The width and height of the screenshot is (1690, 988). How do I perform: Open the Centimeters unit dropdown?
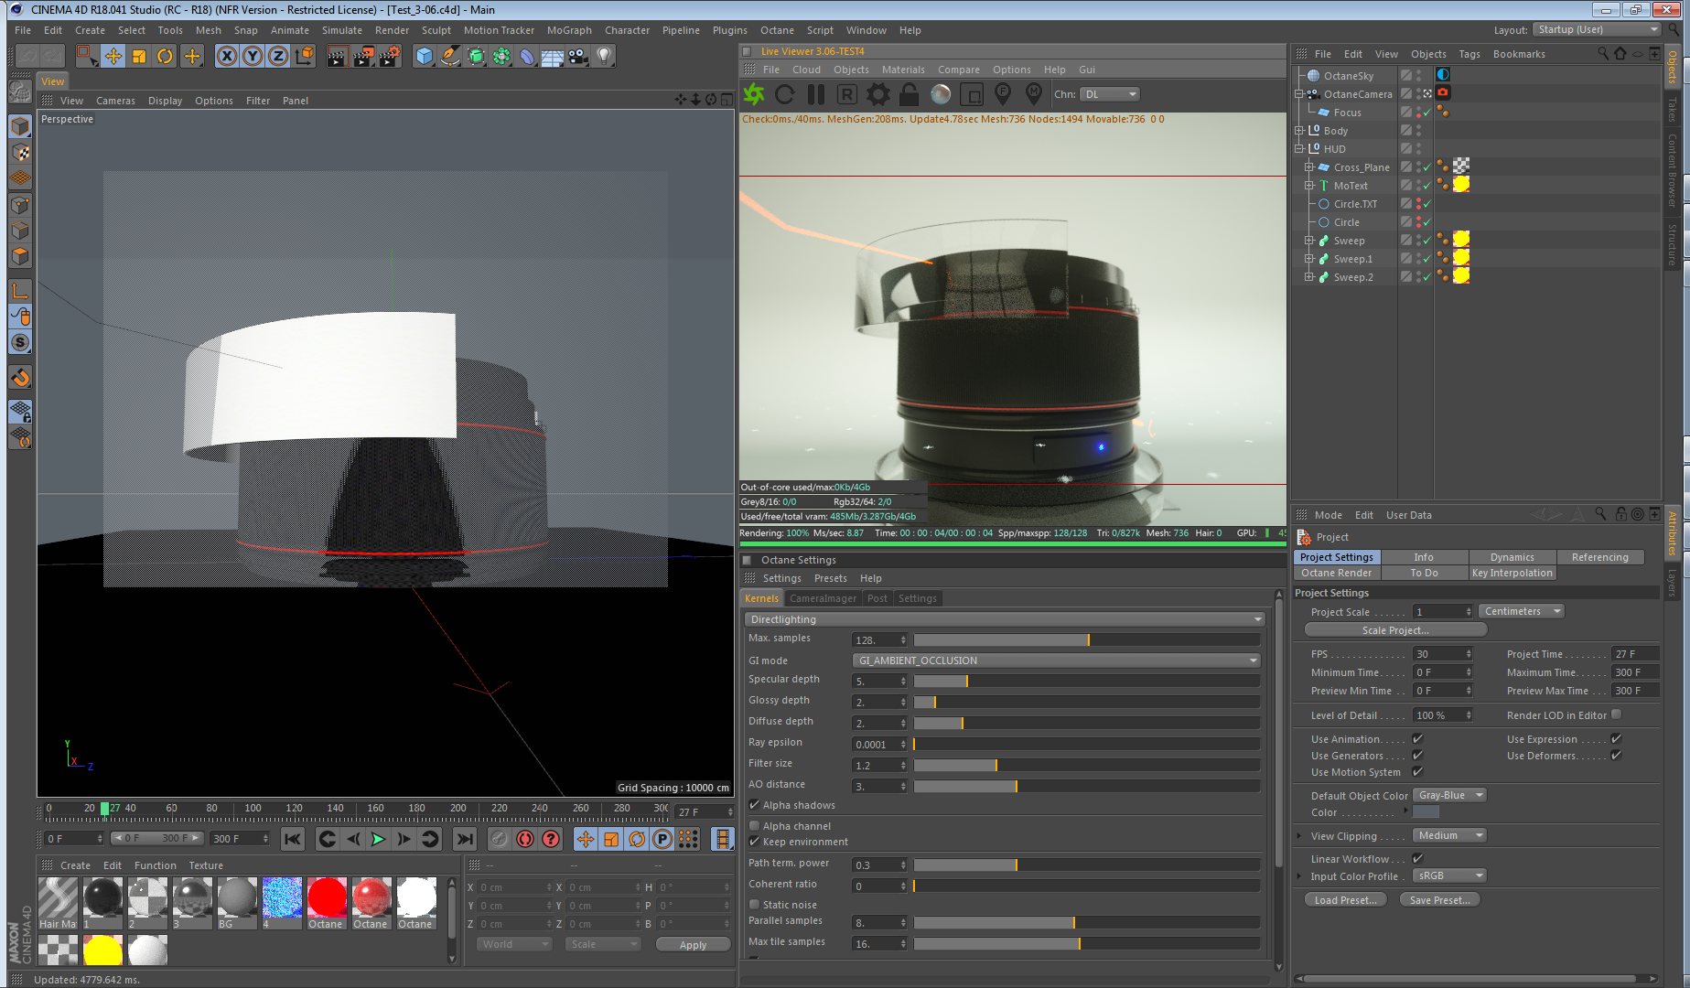pyautogui.click(x=1521, y=612)
